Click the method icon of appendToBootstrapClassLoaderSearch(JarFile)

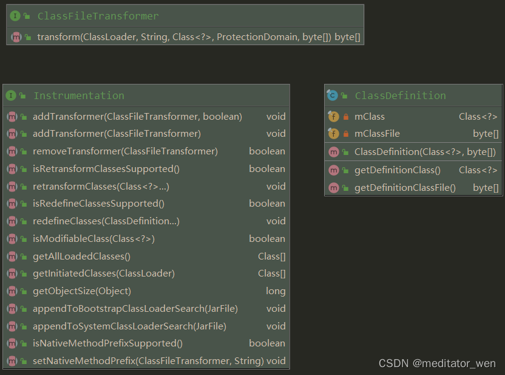[x=12, y=309]
